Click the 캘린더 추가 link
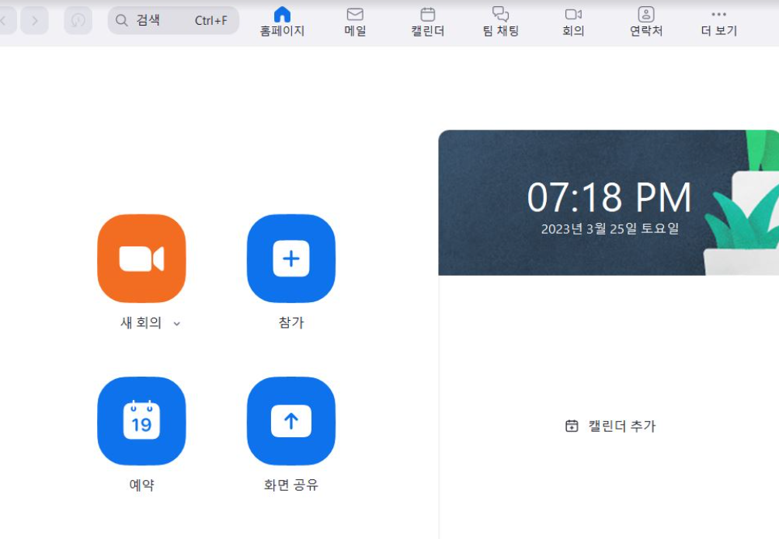779x539 pixels. [610, 426]
